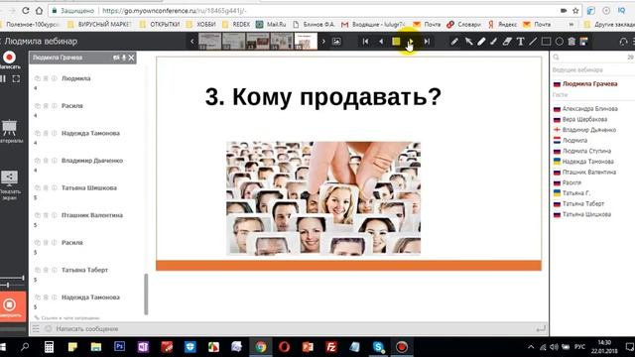
Task: Click the info icon next to Людмила message
Action: (x=55, y=78)
